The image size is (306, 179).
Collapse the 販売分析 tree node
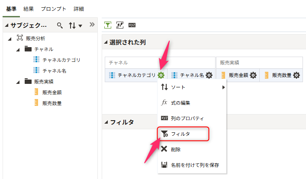[10, 39]
